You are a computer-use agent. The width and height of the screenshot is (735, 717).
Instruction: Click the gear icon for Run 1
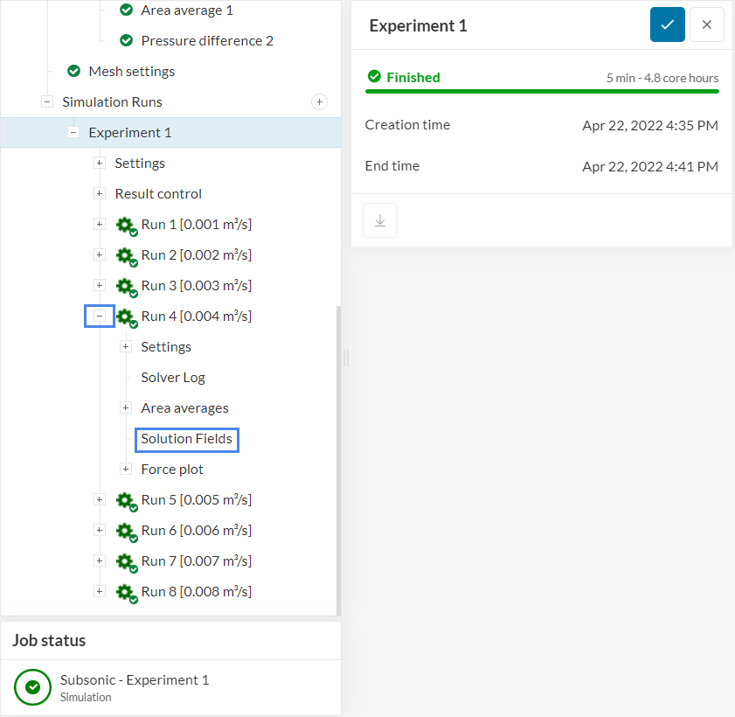pyautogui.click(x=126, y=225)
